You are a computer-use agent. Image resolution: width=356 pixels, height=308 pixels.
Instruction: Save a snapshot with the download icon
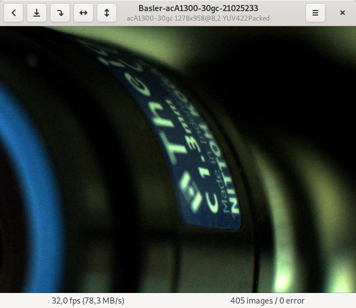click(x=37, y=13)
